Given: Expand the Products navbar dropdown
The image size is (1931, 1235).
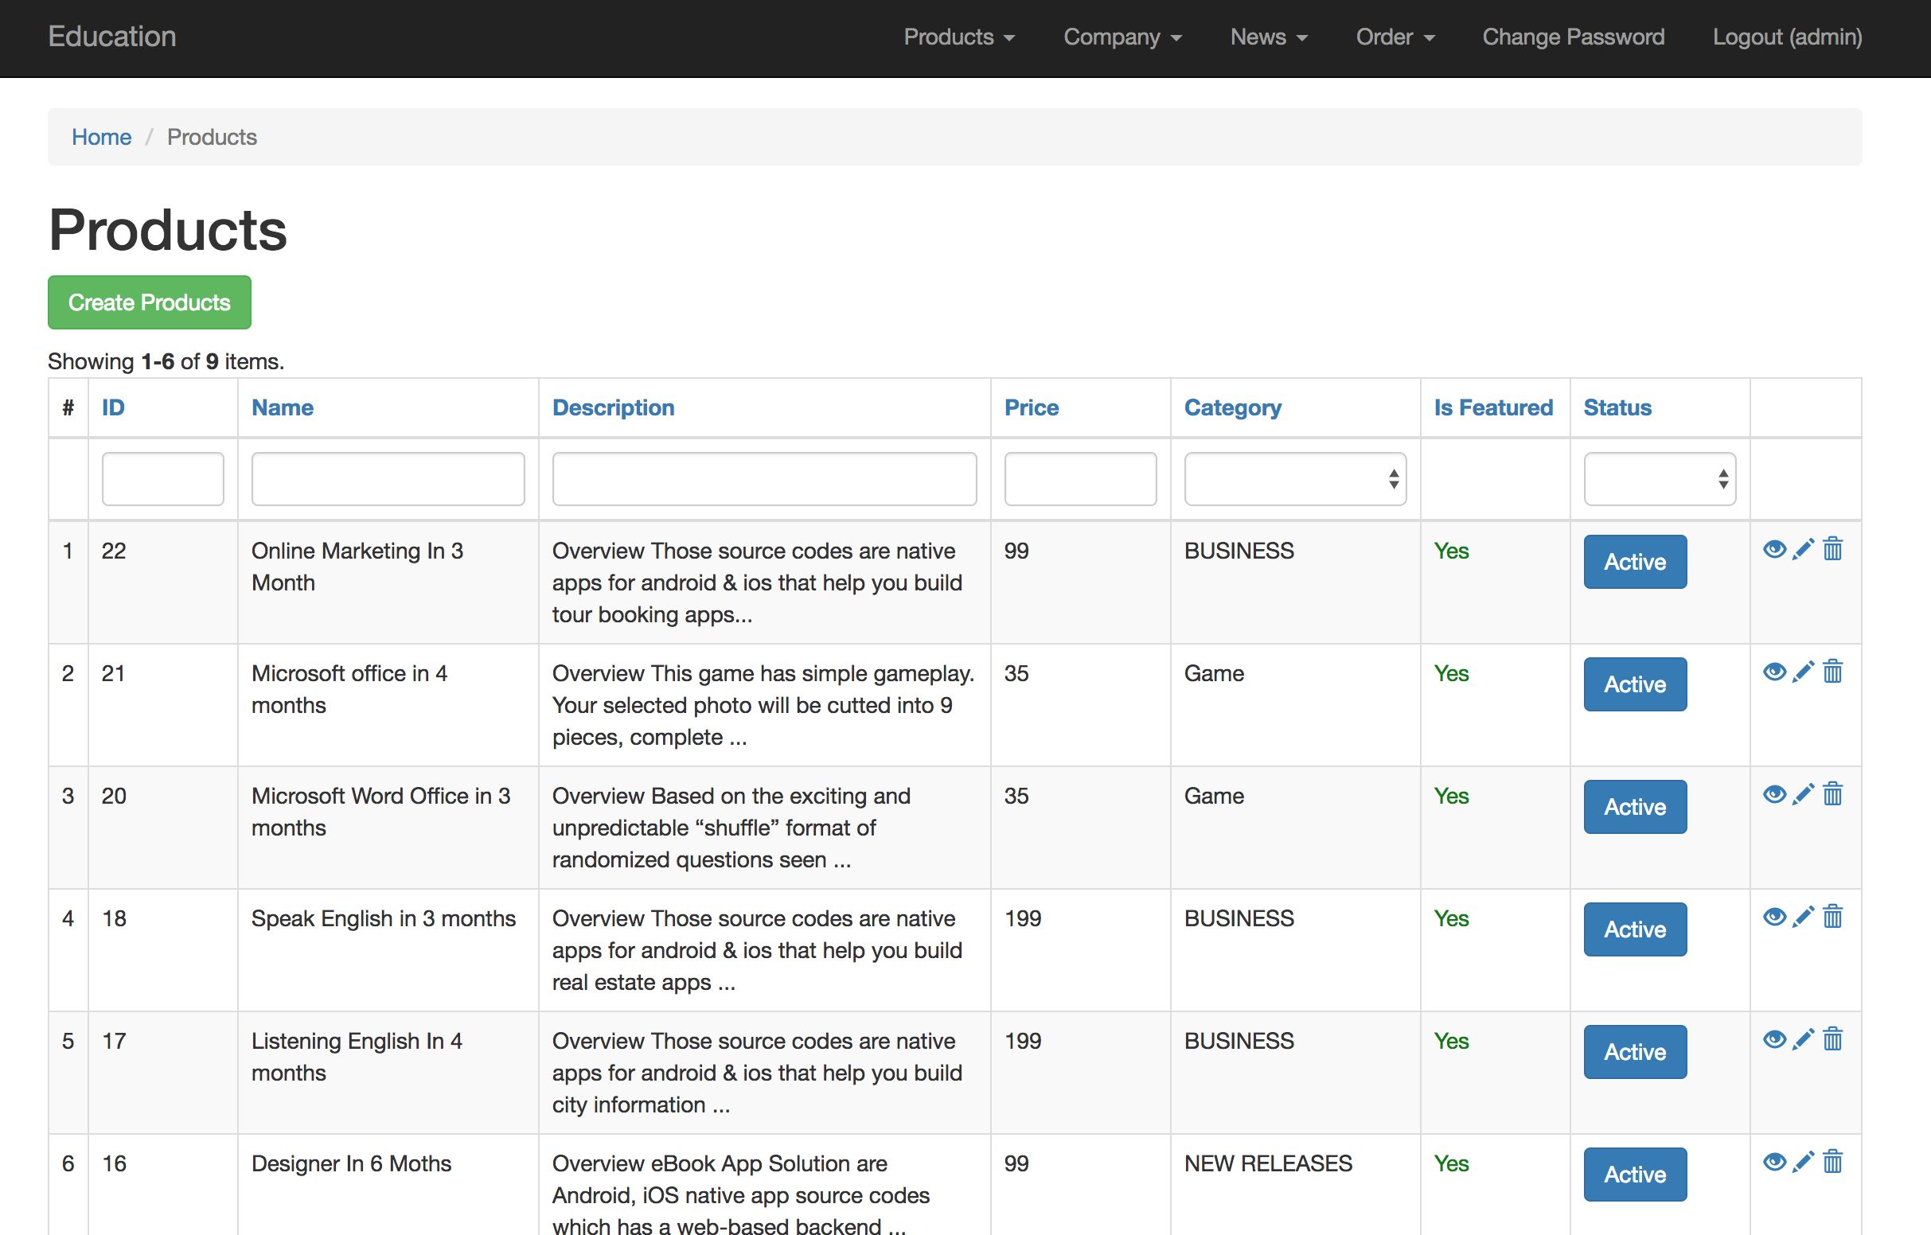Looking at the screenshot, I should (x=958, y=37).
